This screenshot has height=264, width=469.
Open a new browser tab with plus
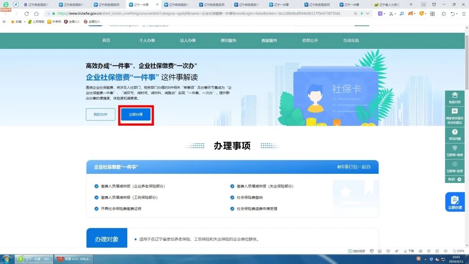(411, 4)
